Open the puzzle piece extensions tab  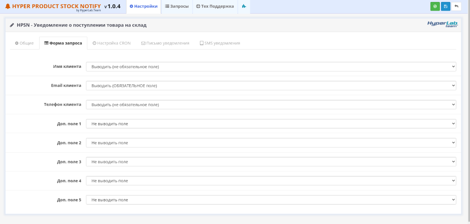point(244,7)
